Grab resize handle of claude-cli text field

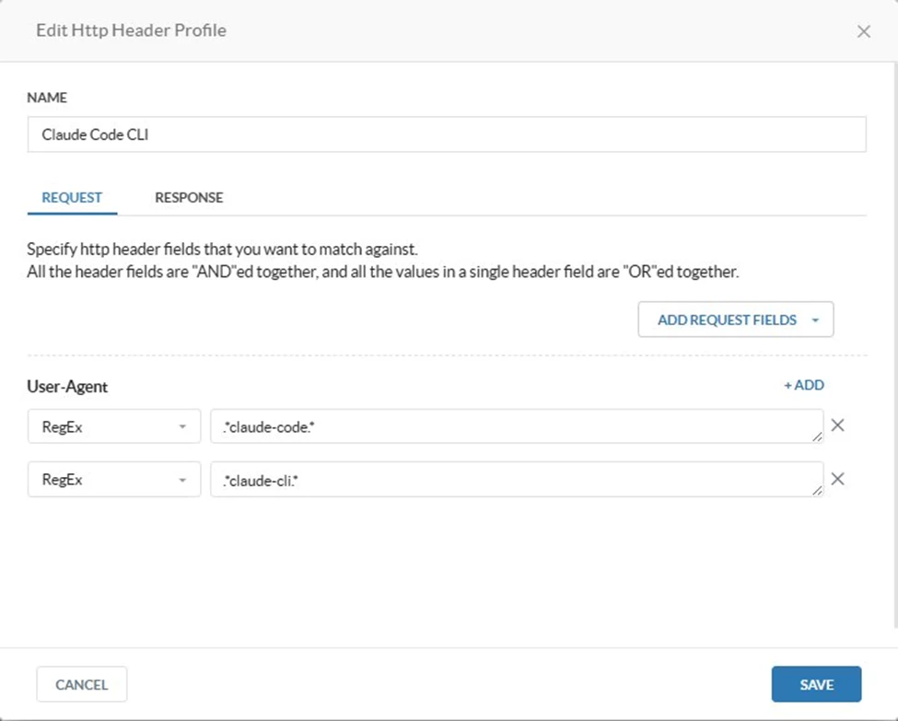pyautogui.click(x=817, y=490)
